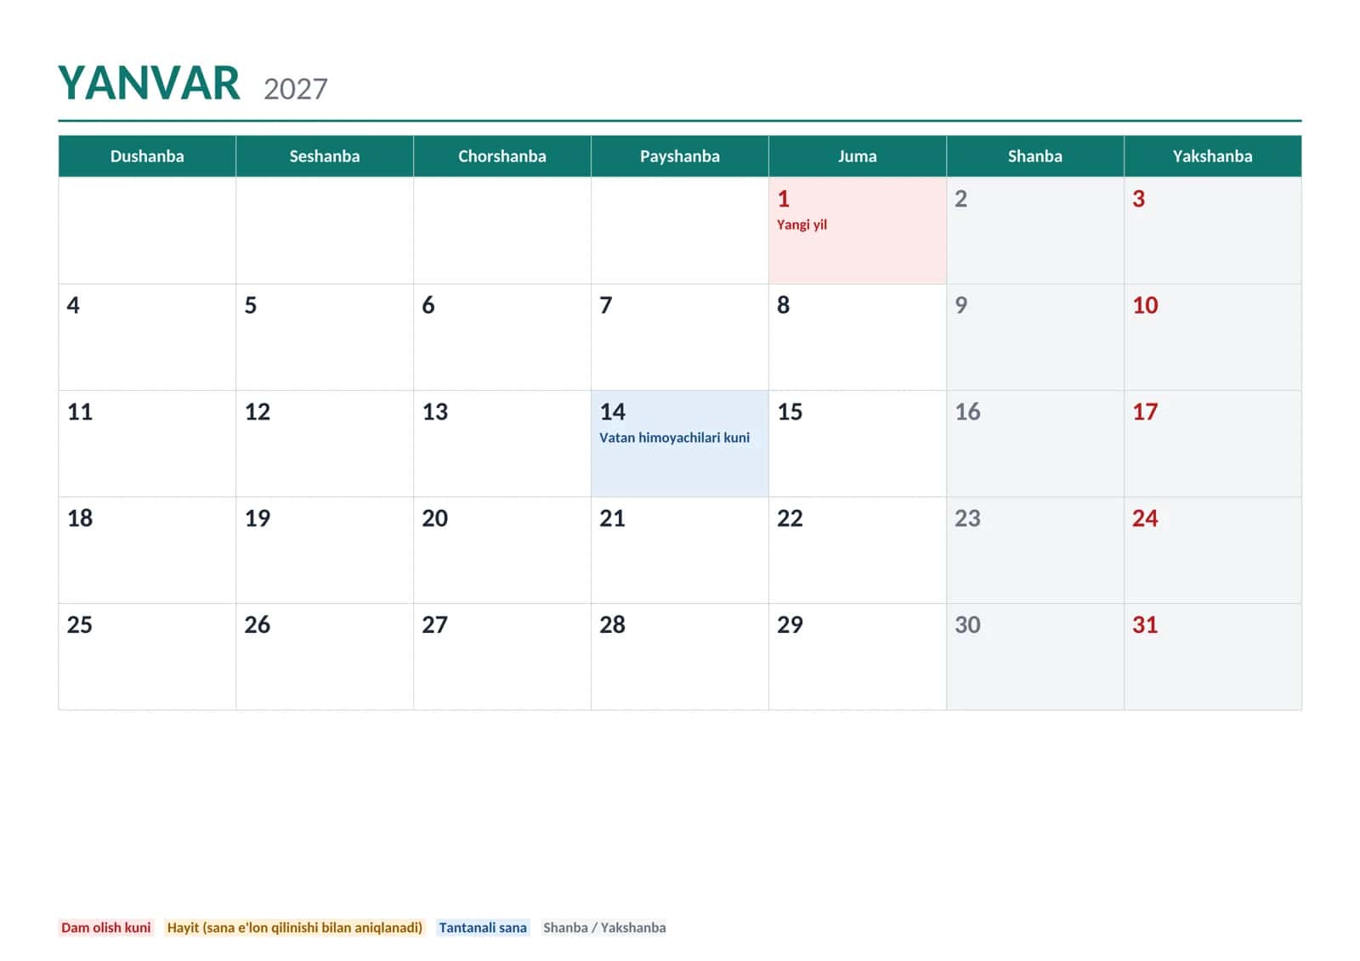This screenshot has height=961, width=1360.
Task: Click date 5 under Seshanba
Action: 251,305
